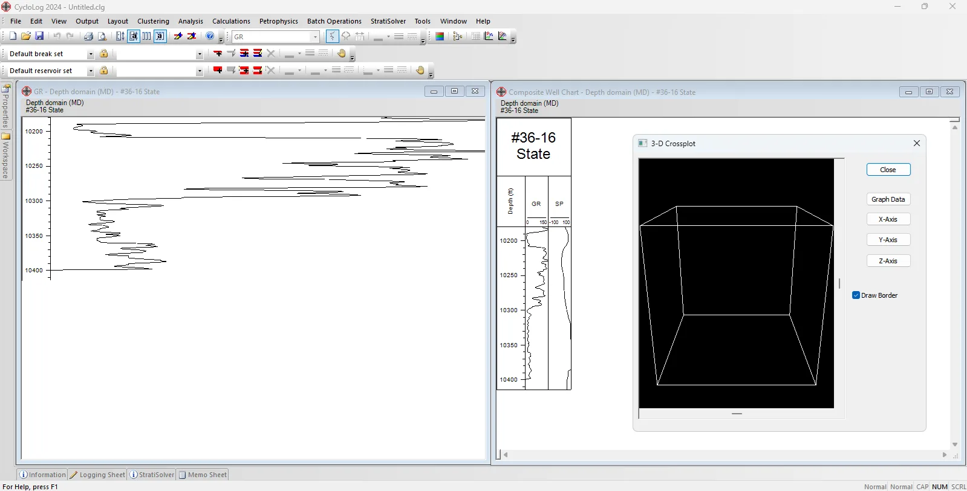Toggle the highlighted bracketed 'a' toolbar button
Viewport: 967px width, 491px height.
160,36
